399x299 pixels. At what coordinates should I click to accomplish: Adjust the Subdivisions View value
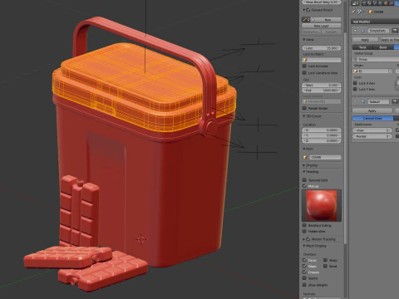tap(372, 130)
